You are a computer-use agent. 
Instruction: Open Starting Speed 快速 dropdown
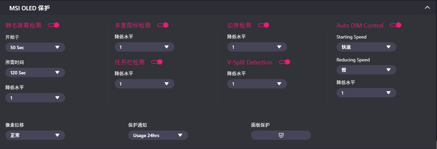click(366, 47)
